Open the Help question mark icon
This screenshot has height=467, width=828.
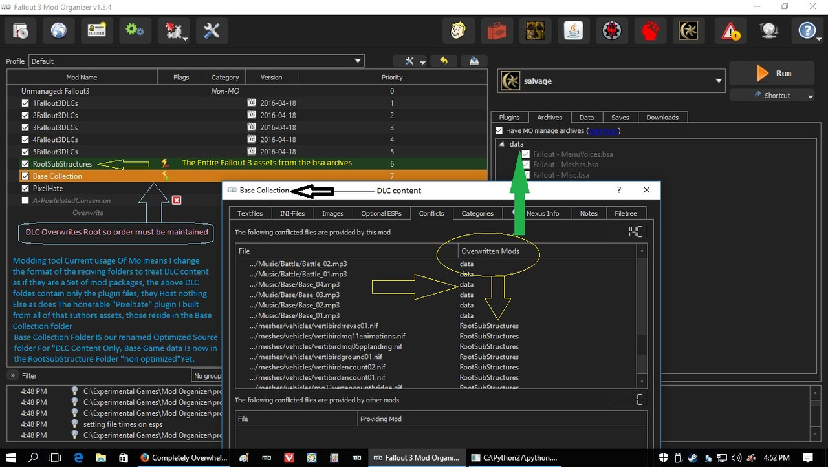point(807,30)
